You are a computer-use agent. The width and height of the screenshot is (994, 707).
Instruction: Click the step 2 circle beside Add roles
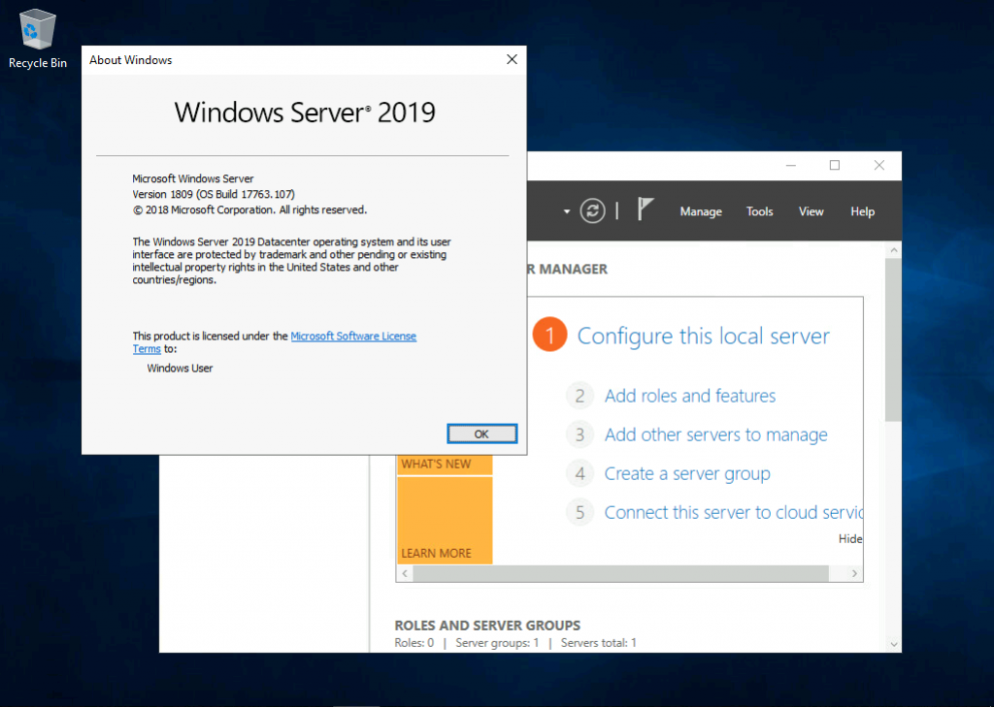[580, 395]
